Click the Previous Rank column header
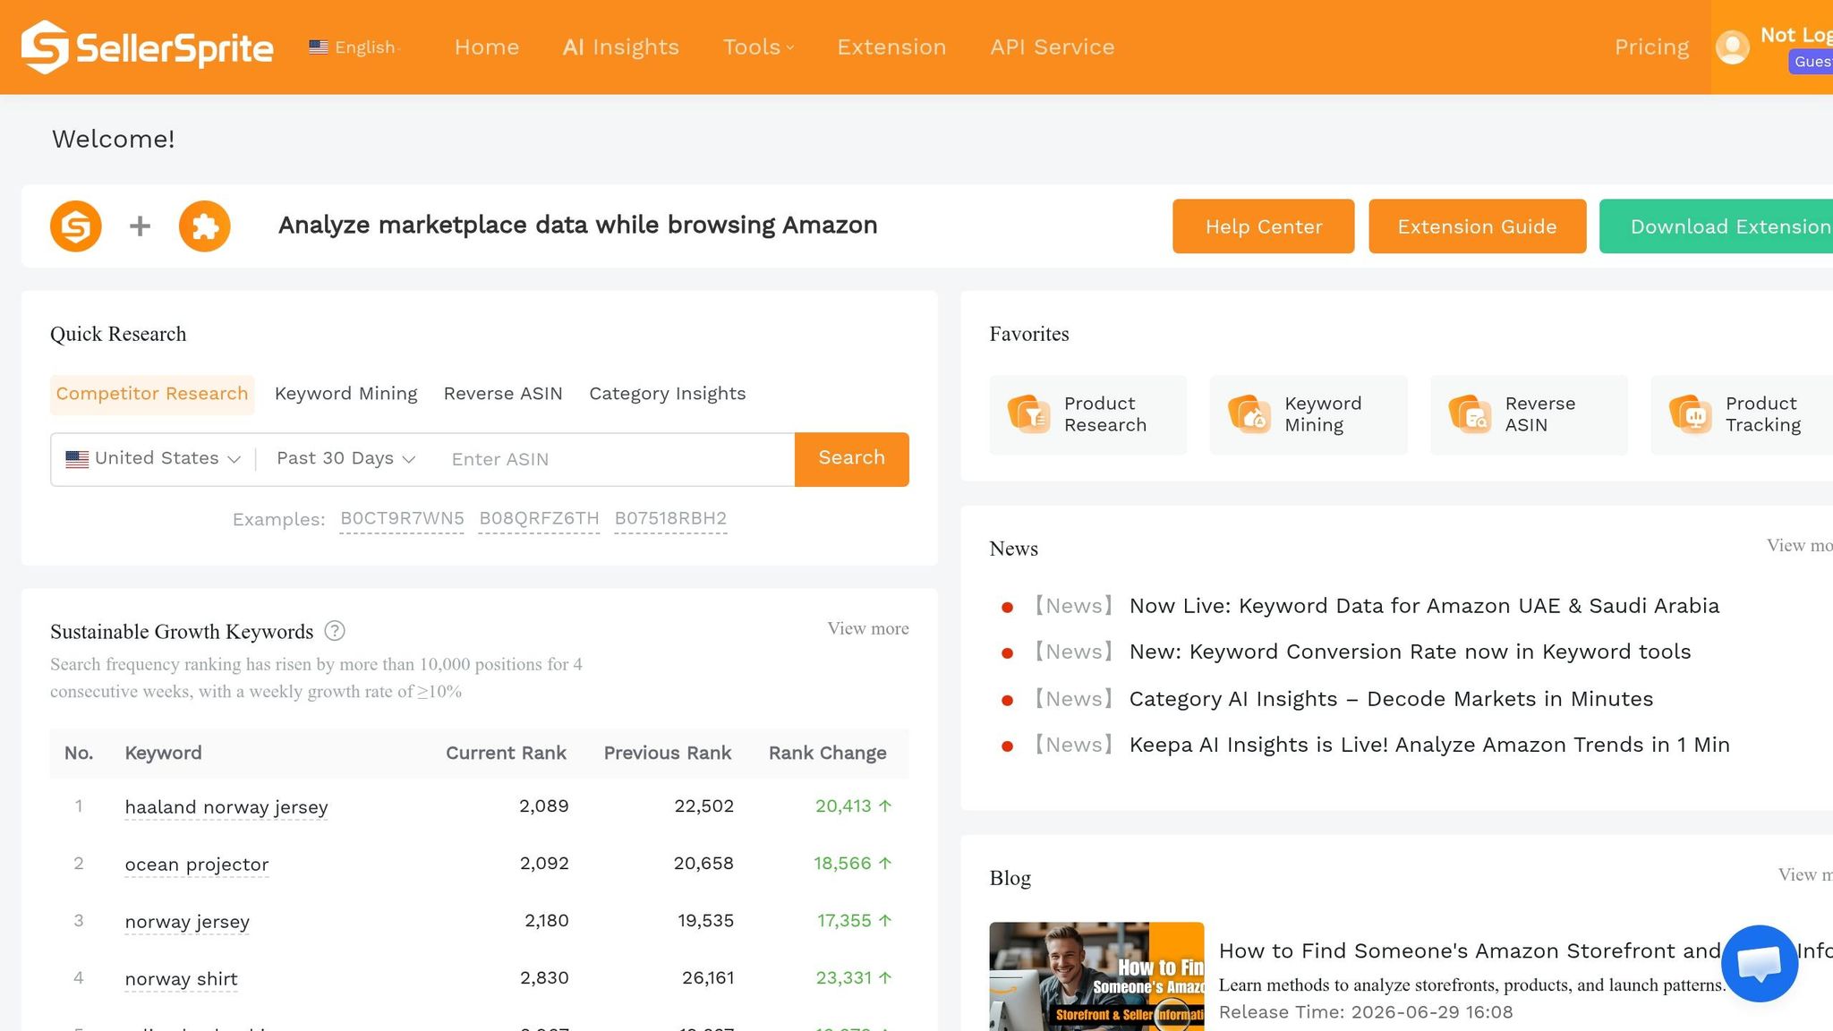The width and height of the screenshot is (1833, 1031). [x=668, y=754]
